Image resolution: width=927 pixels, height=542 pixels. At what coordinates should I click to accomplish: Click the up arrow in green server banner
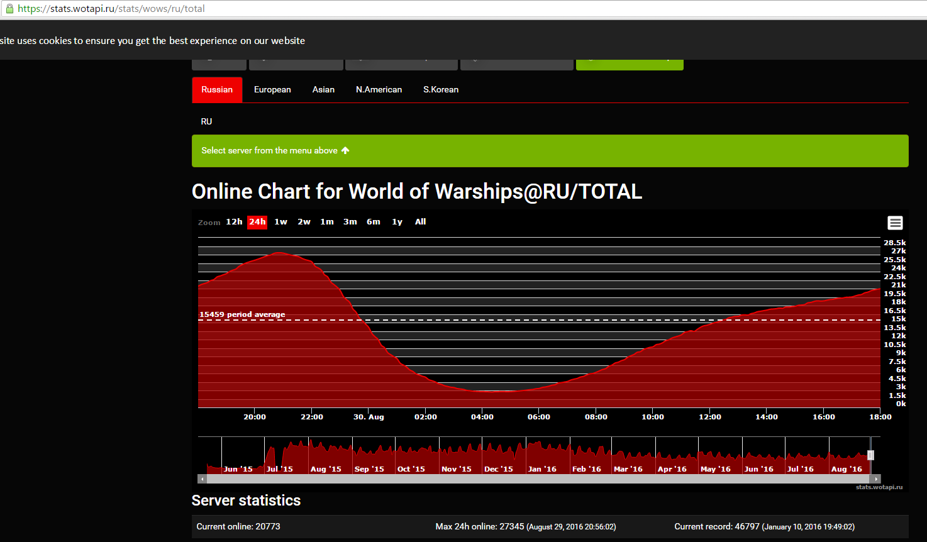tap(345, 151)
